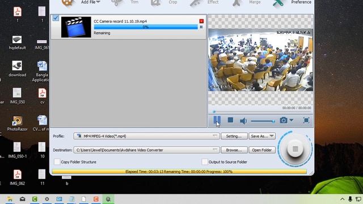Image resolution: width=363 pixels, height=204 pixels.
Task: Expand the Destination path dropdown
Action: click(216, 150)
